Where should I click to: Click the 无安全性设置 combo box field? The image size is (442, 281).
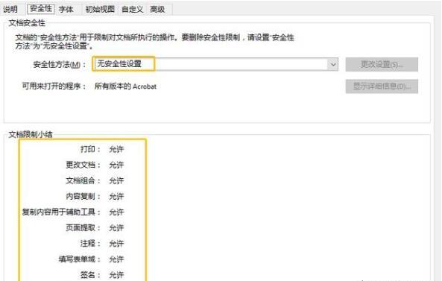click(215, 65)
